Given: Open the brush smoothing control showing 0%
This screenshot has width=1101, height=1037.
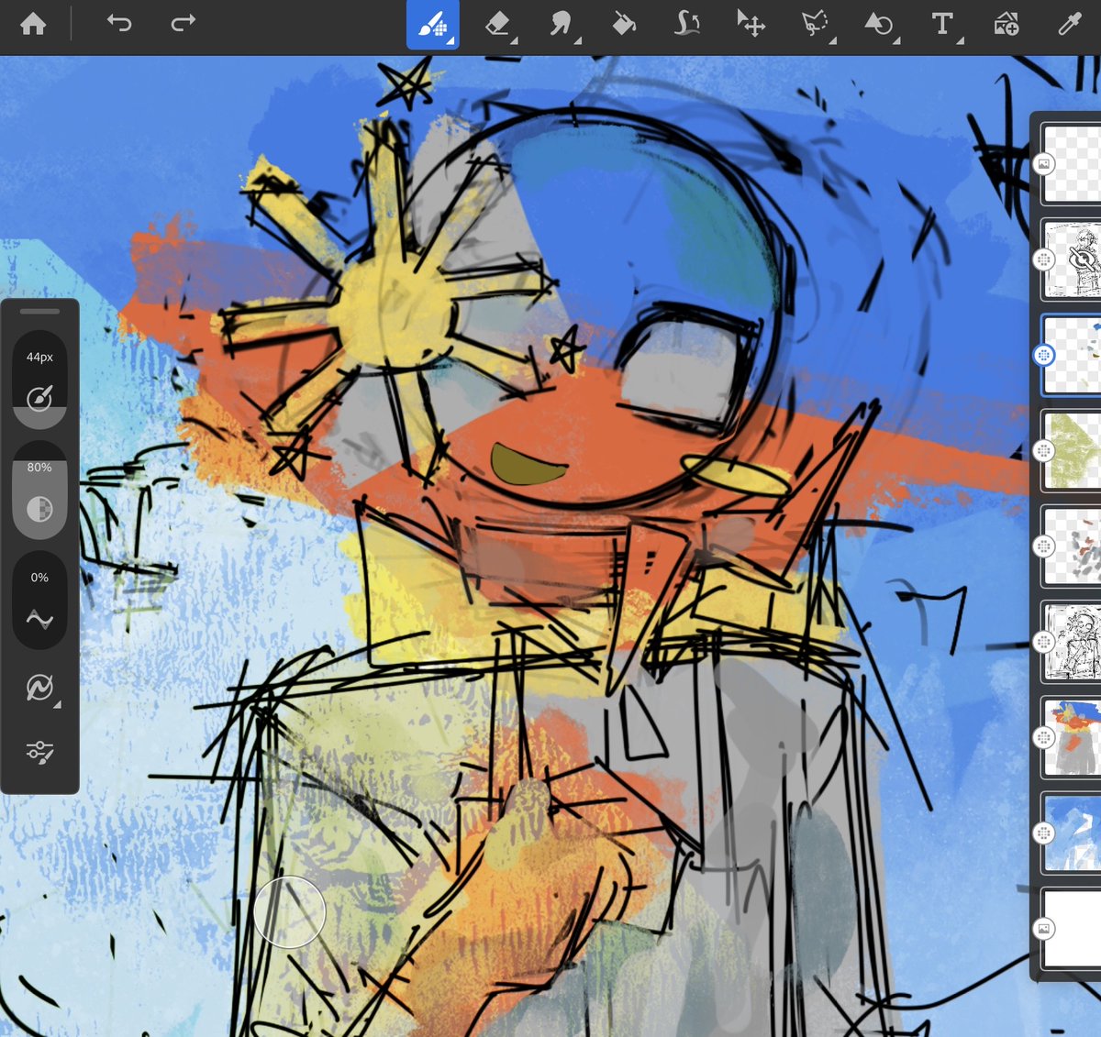Looking at the screenshot, I should pyautogui.click(x=39, y=601).
